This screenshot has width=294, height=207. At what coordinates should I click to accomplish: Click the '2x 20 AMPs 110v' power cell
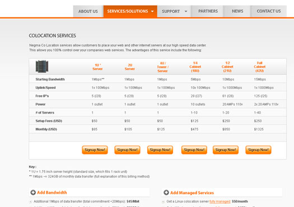266,104
